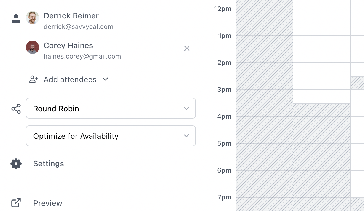Click haines.corey@gmail.com email text

[82, 56]
